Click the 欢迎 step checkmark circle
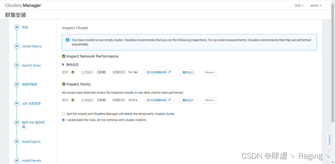 16,27
